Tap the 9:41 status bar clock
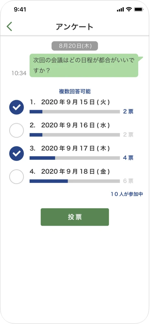The image size is (150, 324). tap(20, 9)
